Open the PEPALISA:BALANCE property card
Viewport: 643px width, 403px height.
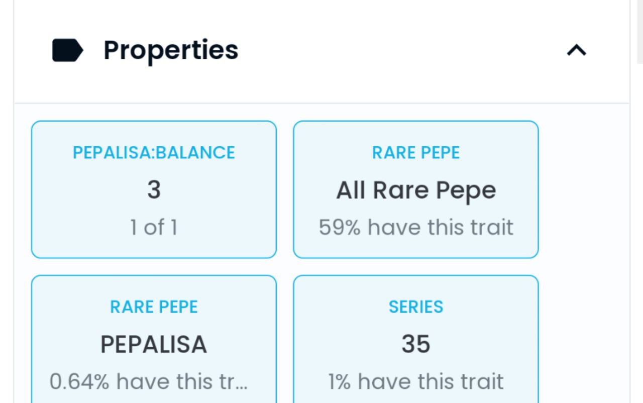154,189
